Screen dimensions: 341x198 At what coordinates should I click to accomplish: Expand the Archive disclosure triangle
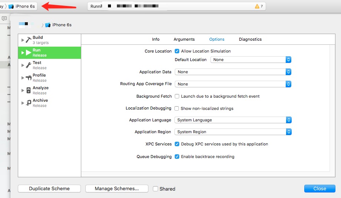click(x=23, y=103)
